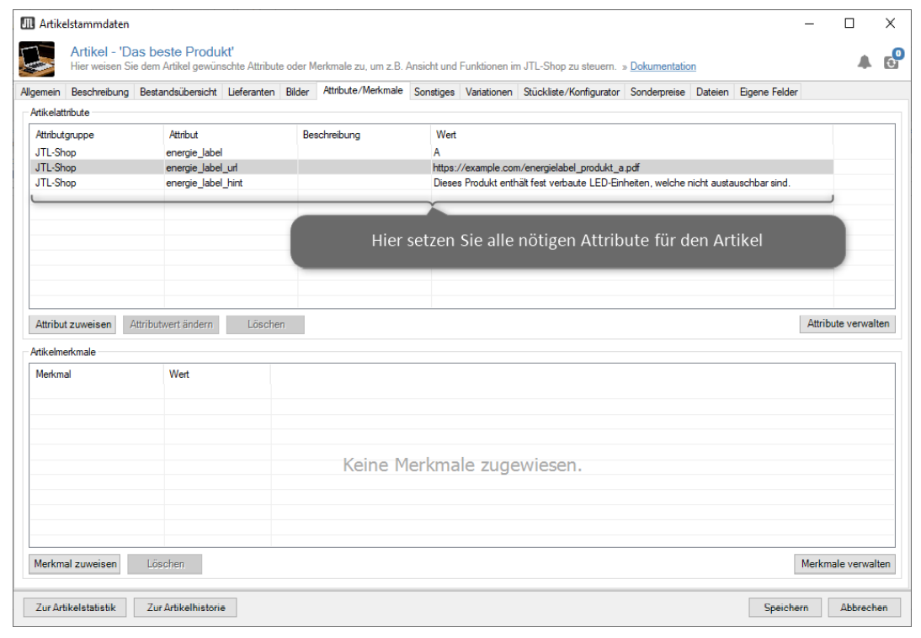Screen dimensions: 921x638
Task: Switch to the Allgemein tab
Action: pyautogui.click(x=40, y=92)
